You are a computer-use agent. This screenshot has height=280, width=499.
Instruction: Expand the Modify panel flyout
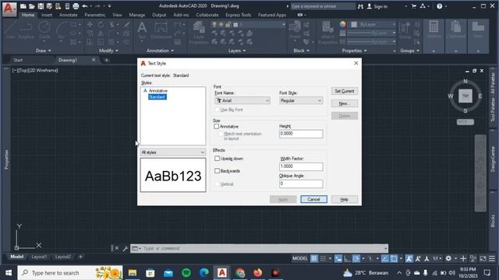(x=108, y=51)
